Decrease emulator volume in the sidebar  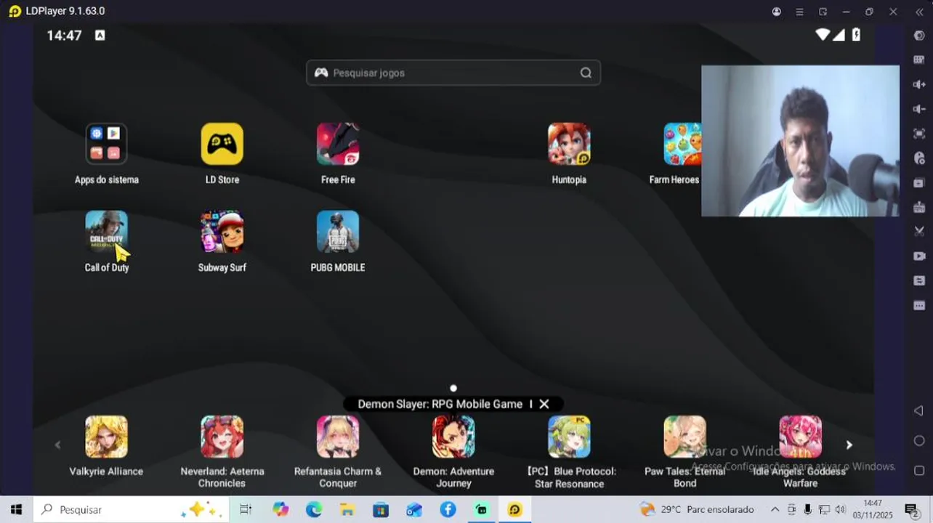[918, 109]
